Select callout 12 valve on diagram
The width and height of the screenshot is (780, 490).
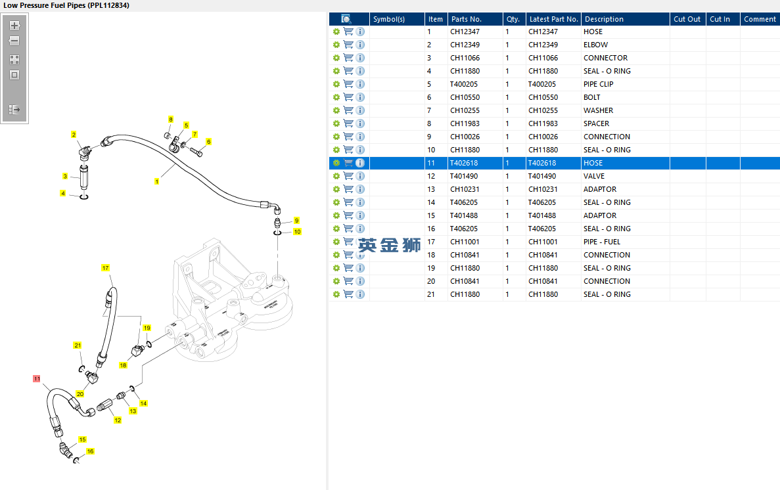(x=118, y=420)
